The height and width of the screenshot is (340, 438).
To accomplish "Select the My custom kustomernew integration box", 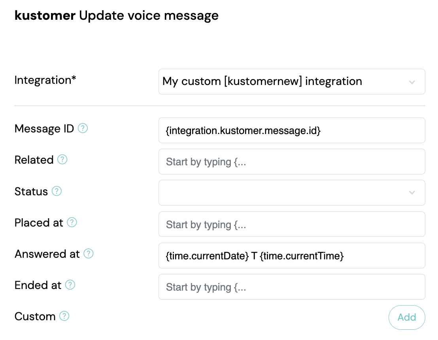I will pyautogui.click(x=292, y=81).
